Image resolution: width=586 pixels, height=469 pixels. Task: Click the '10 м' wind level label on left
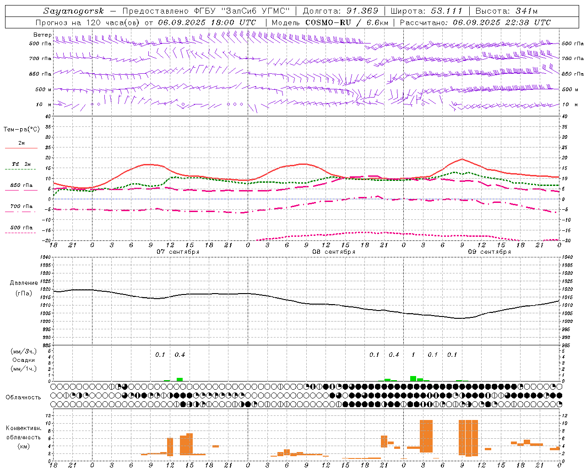[x=44, y=104]
